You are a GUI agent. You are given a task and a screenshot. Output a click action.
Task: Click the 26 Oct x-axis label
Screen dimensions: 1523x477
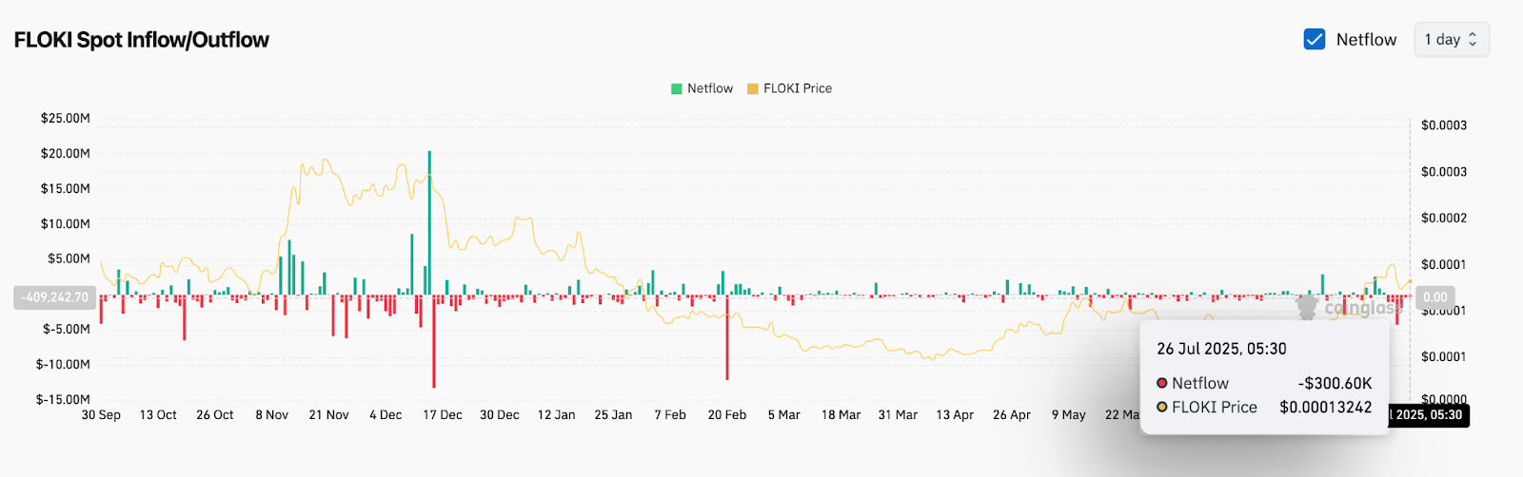[x=215, y=415]
